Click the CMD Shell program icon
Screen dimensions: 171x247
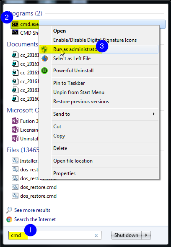pos(15,32)
